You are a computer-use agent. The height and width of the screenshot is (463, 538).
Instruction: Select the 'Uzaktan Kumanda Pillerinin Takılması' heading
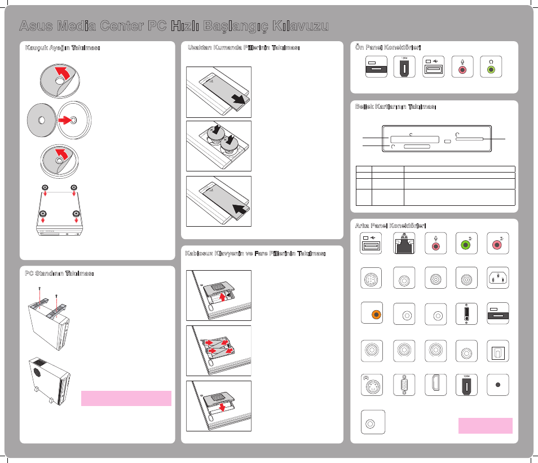[244, 47]
